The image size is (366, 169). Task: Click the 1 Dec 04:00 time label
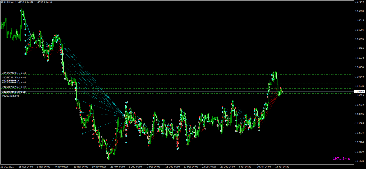coord(135,167)
